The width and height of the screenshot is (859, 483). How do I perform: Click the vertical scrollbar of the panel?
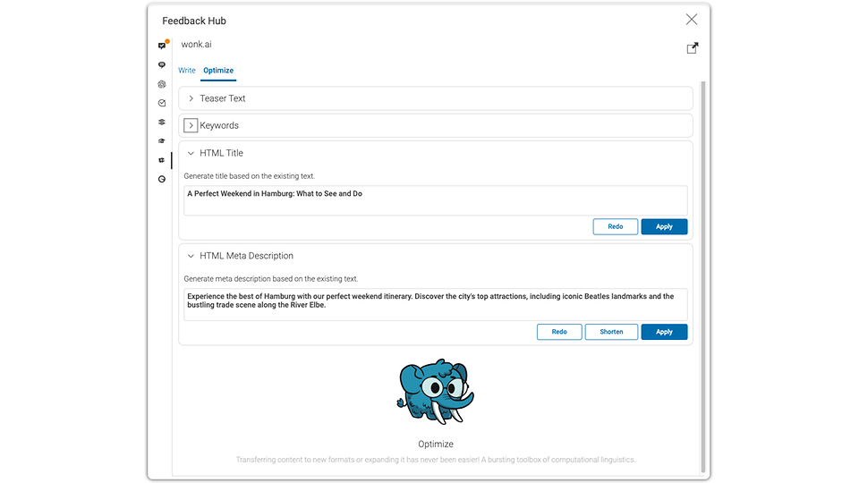(703, 276)
